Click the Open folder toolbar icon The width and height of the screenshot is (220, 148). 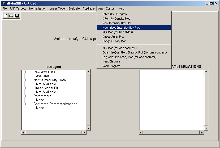11,16
